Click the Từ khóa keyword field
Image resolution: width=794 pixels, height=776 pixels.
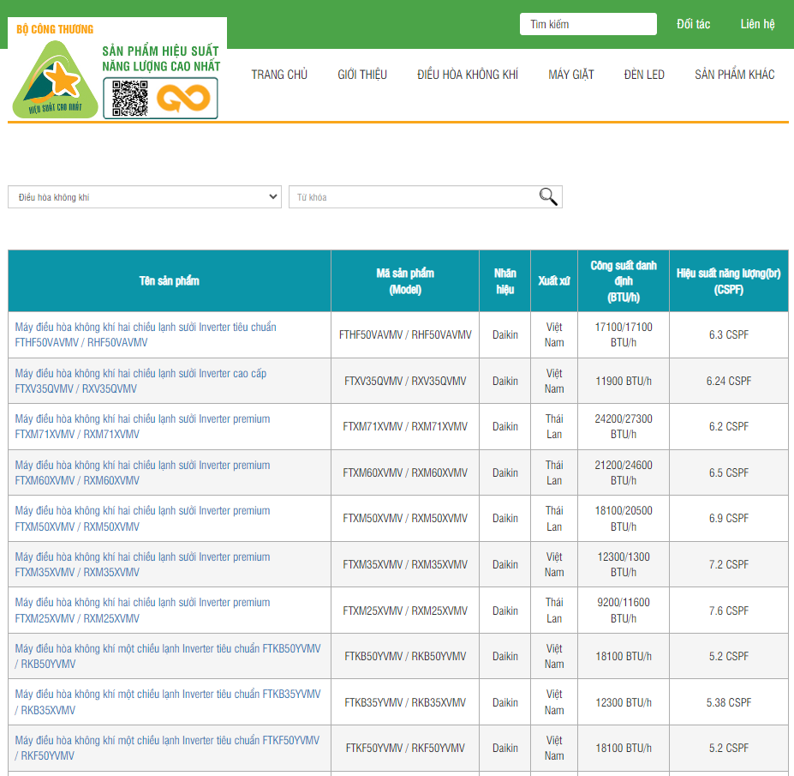[426, 197]
